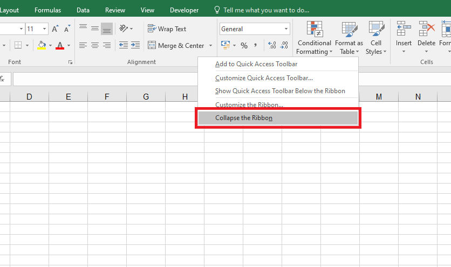Click the Decrease Indent icon

124,46
